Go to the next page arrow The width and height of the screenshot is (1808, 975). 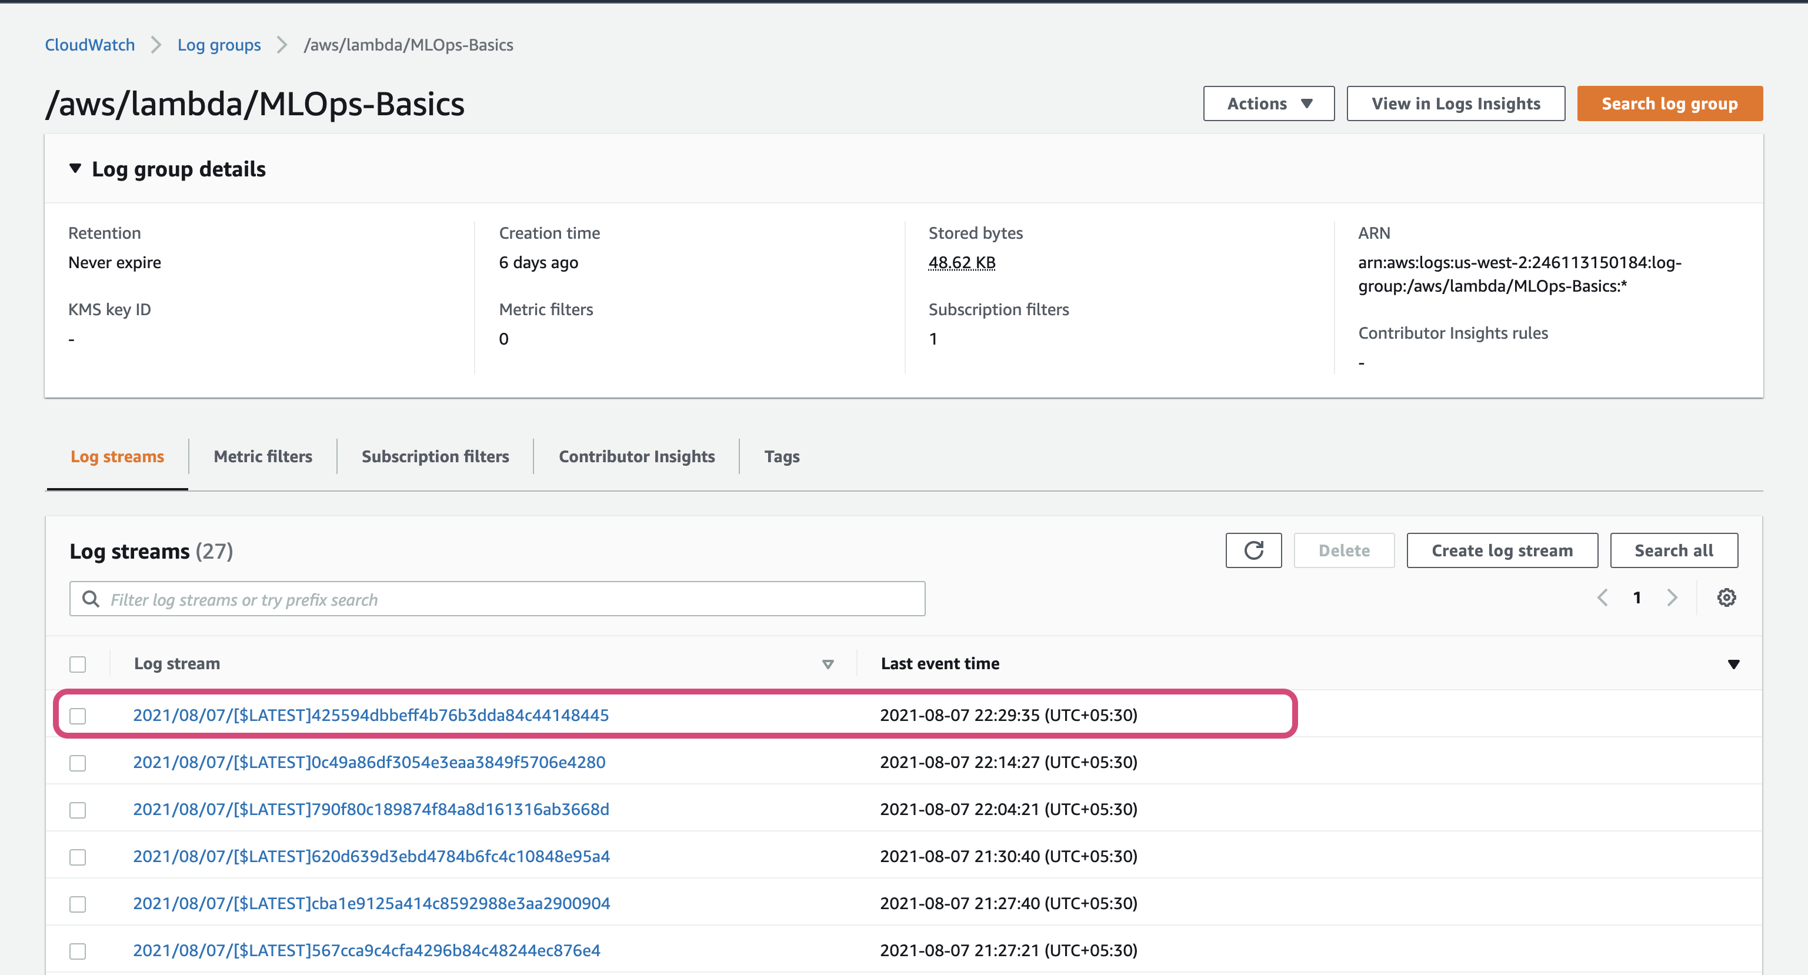[x=1672, y=597]
